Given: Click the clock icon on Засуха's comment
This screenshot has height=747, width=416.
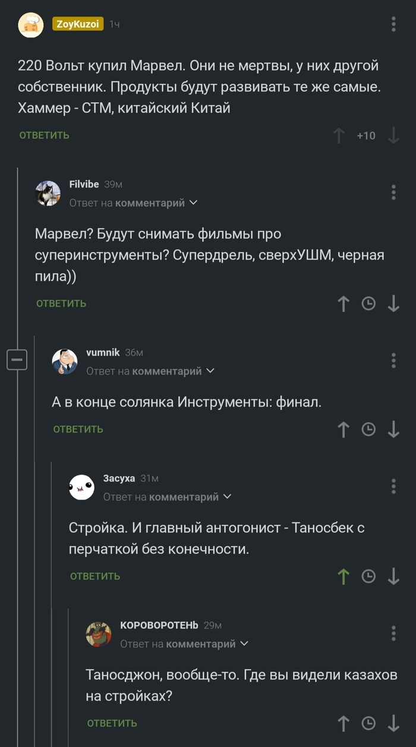Looking at the screenshot, I should 368,576.
